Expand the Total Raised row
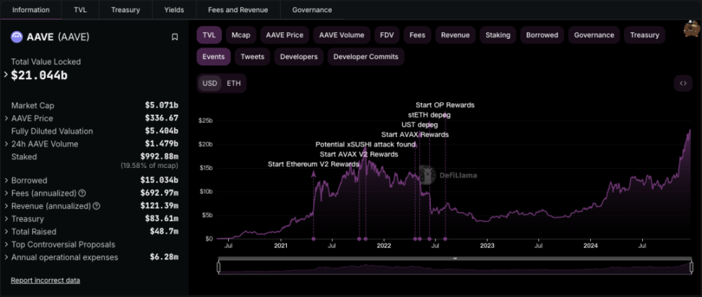The height and width of the screenshot is (297, 702). (6, 231)
